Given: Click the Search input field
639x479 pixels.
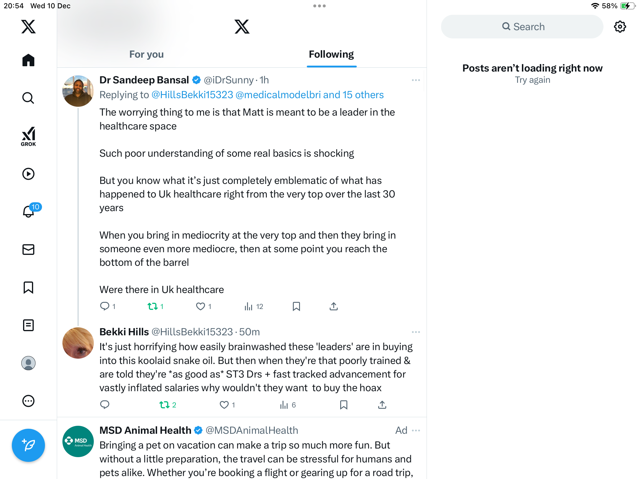Looking at the screenshot, I should click(x=522, y=27).
